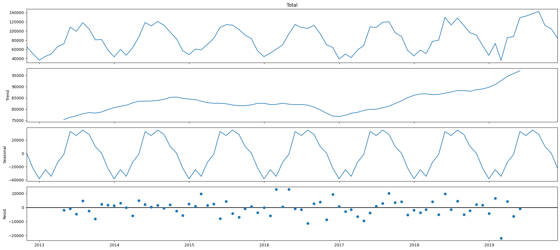Screen dimensions: 560x250
Task: Click the highest peak of the Total line
Action: [539, 12]
